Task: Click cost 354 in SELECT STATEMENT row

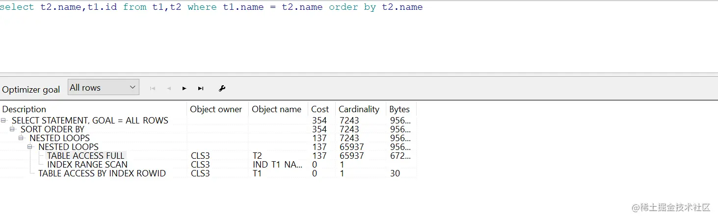Action: click(319, 120)
